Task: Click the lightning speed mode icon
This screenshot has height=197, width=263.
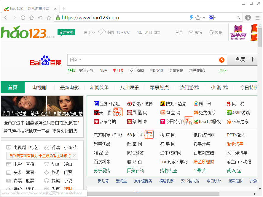Action: coord(191,17)
